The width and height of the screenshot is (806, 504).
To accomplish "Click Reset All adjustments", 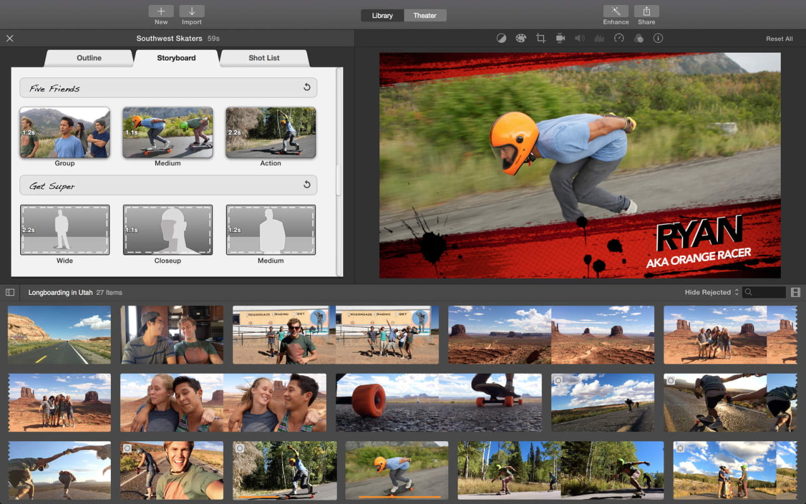I will 779,39.
